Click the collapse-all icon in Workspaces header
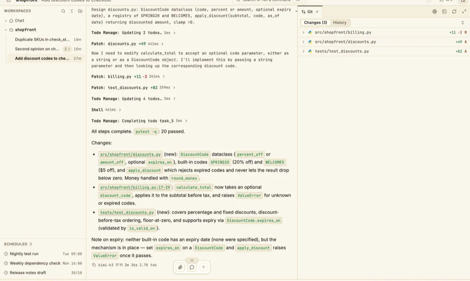Screen dimensions: 470x281 click(x=72, y=11)
